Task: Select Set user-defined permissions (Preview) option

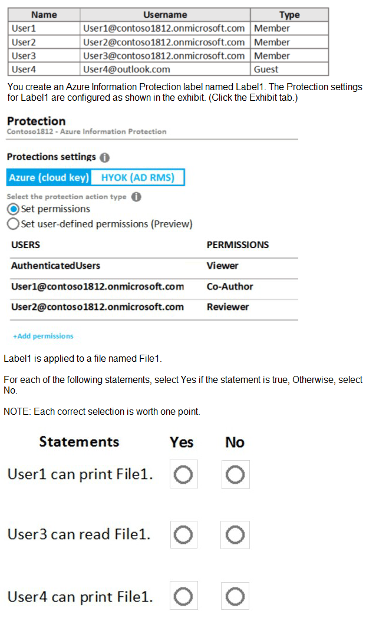Action: tap(13, 224)
